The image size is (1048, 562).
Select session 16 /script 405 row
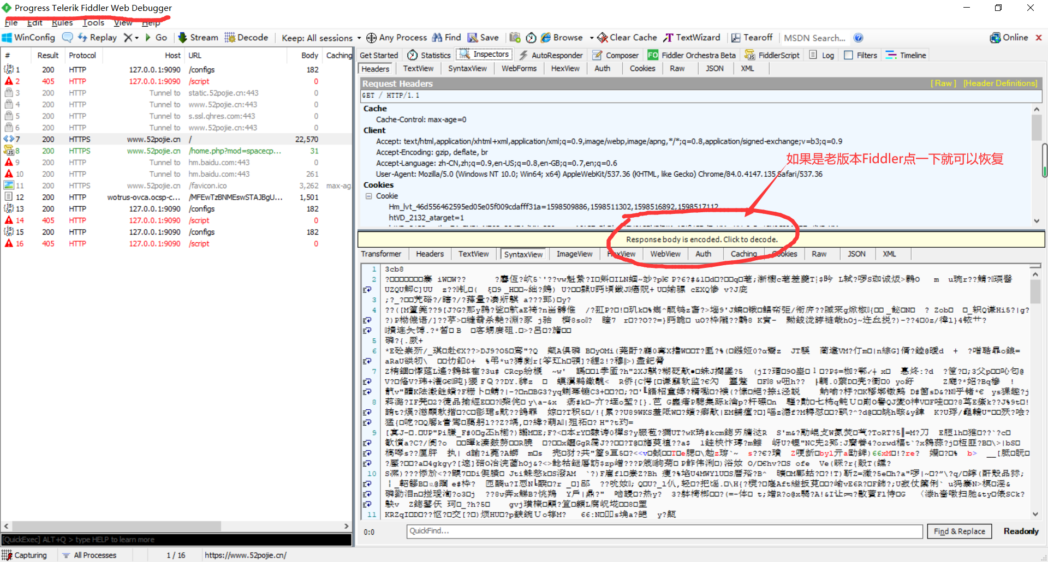[x=176, y=244]
